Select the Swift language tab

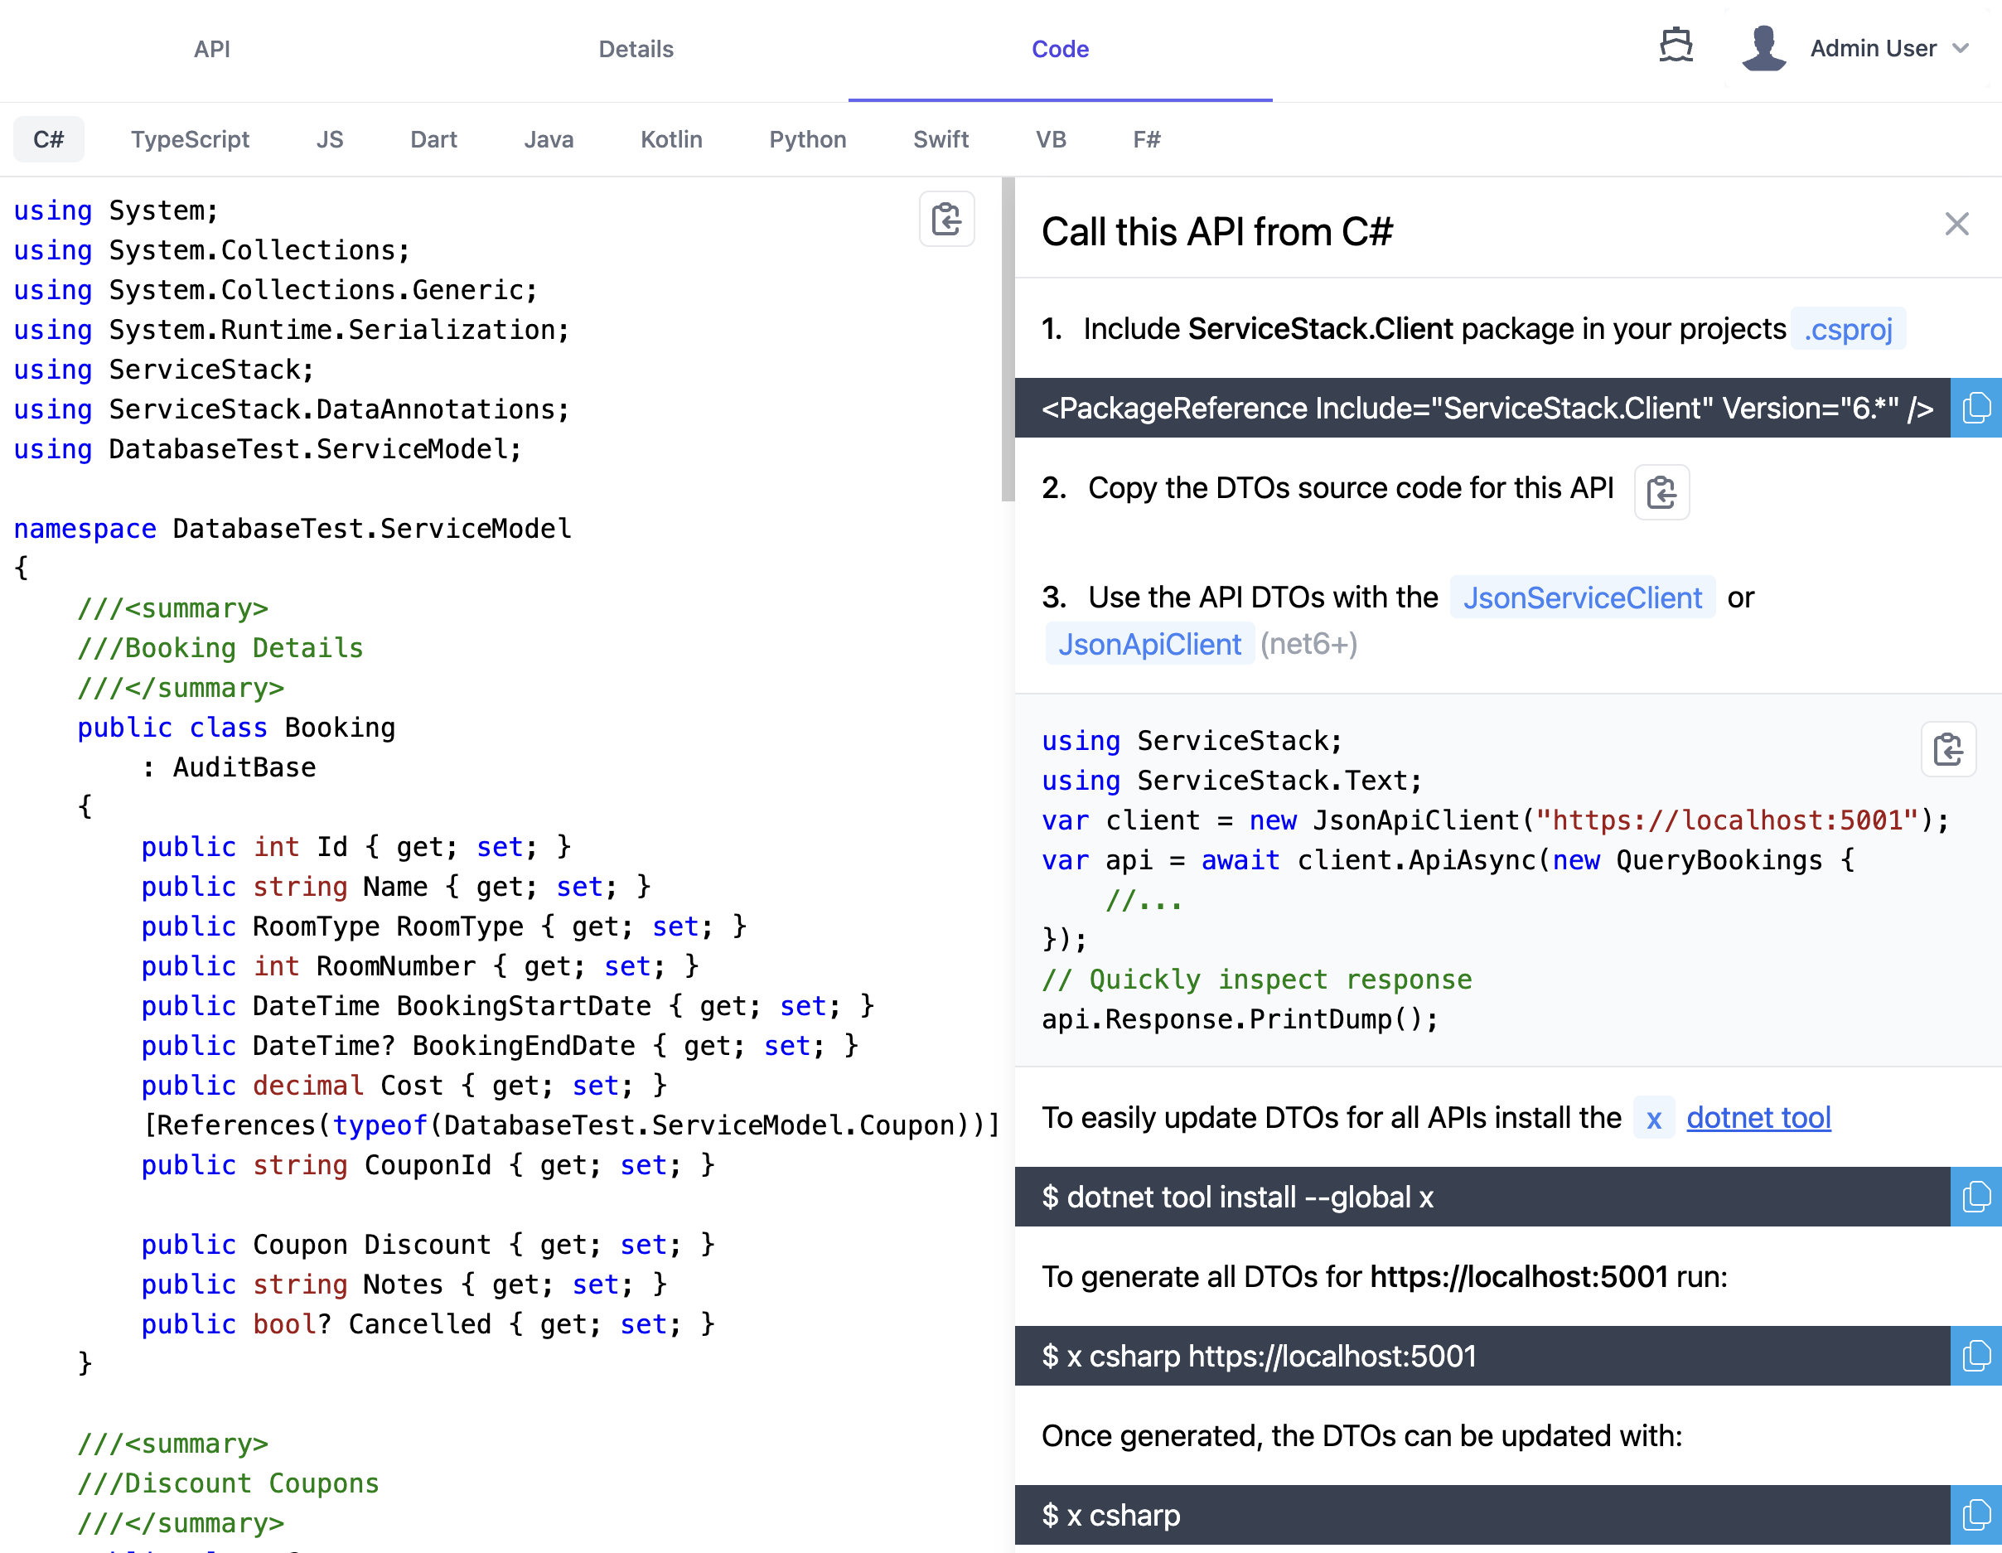(x=941, y=139)
